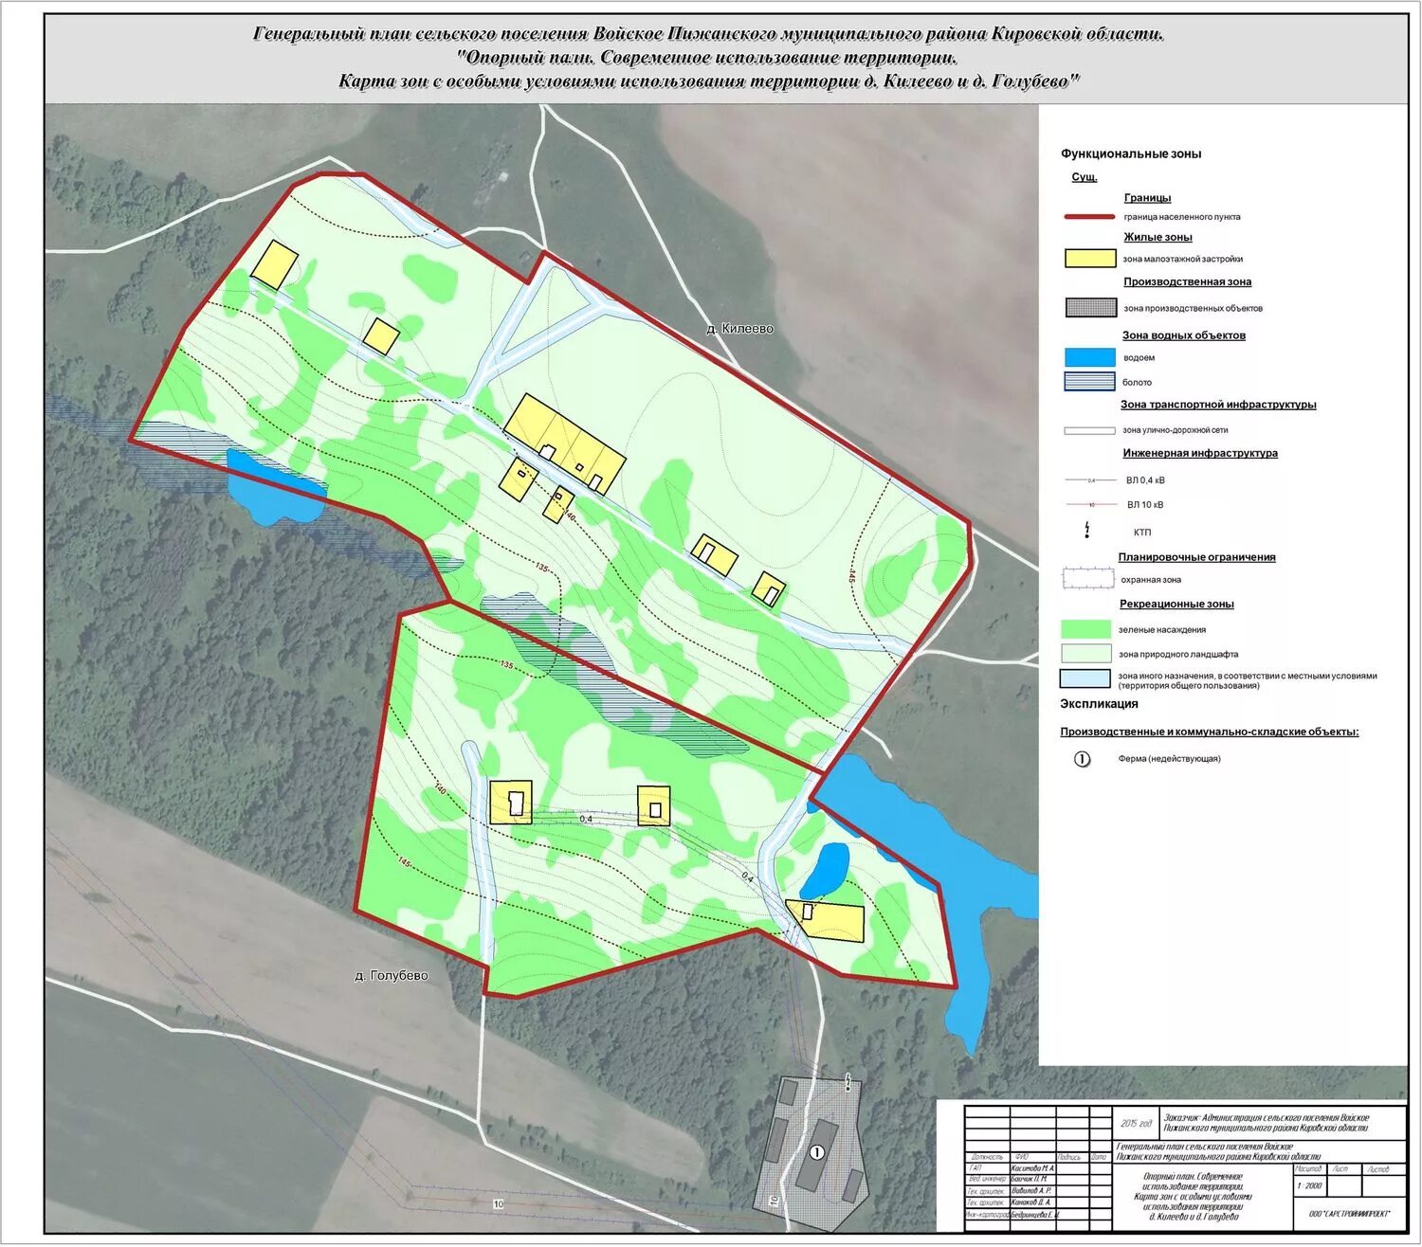Click the '1 : 2000' scale cell
Screen dimensions: 1422x1247
pos(1309,1186)
